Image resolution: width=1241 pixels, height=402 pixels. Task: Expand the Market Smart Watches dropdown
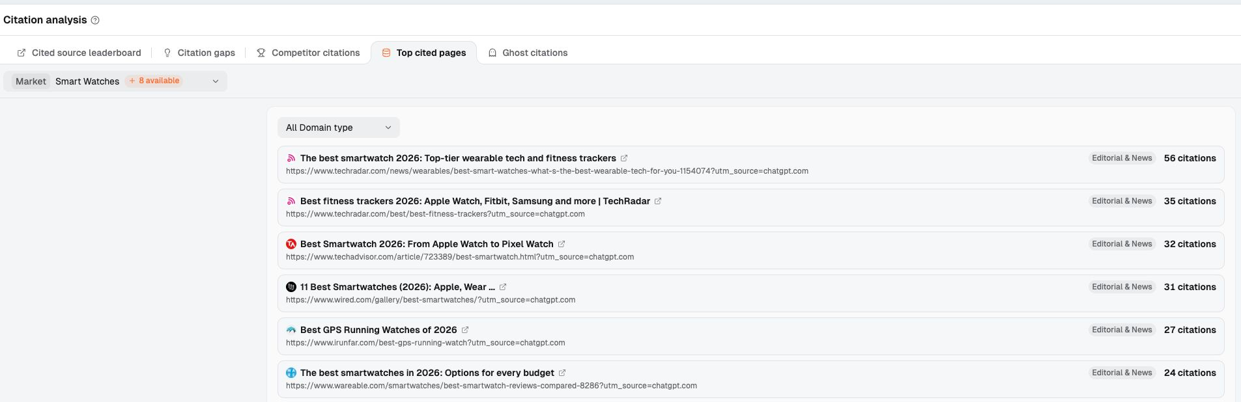(115, 81)
